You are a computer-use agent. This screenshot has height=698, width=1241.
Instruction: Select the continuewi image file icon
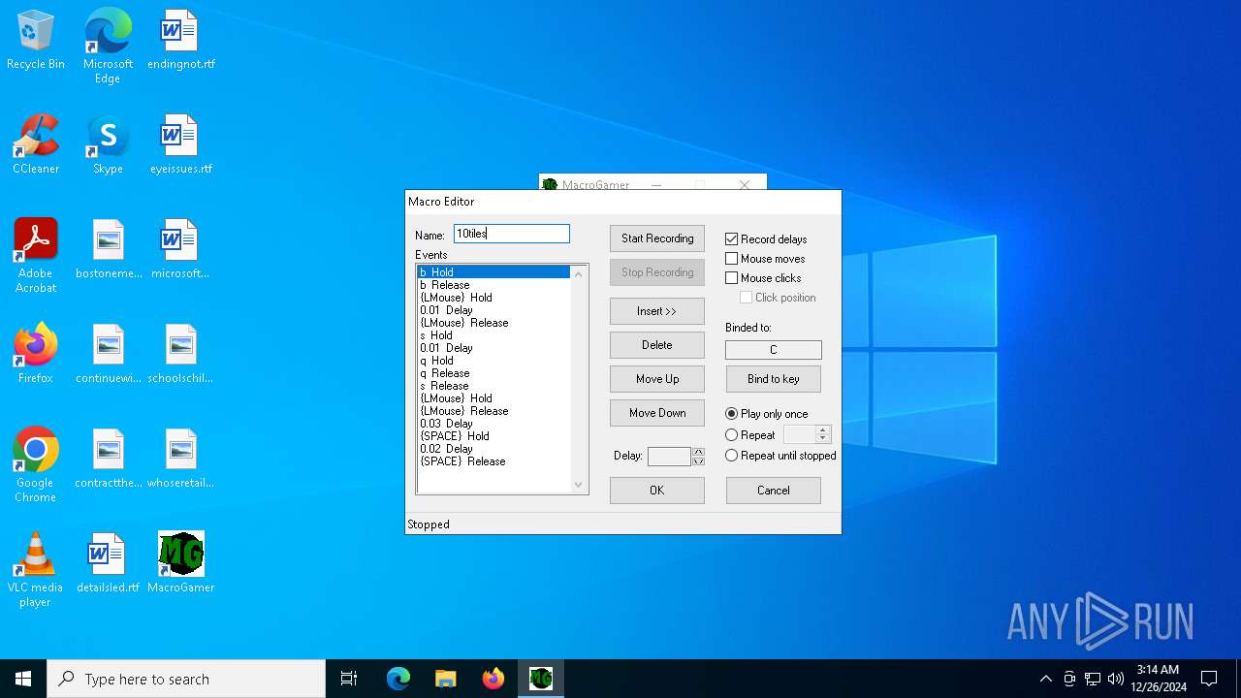(x=109, y=355)
